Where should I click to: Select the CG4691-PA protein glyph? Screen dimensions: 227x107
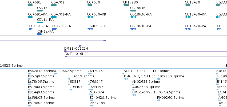tap(31, 29)
